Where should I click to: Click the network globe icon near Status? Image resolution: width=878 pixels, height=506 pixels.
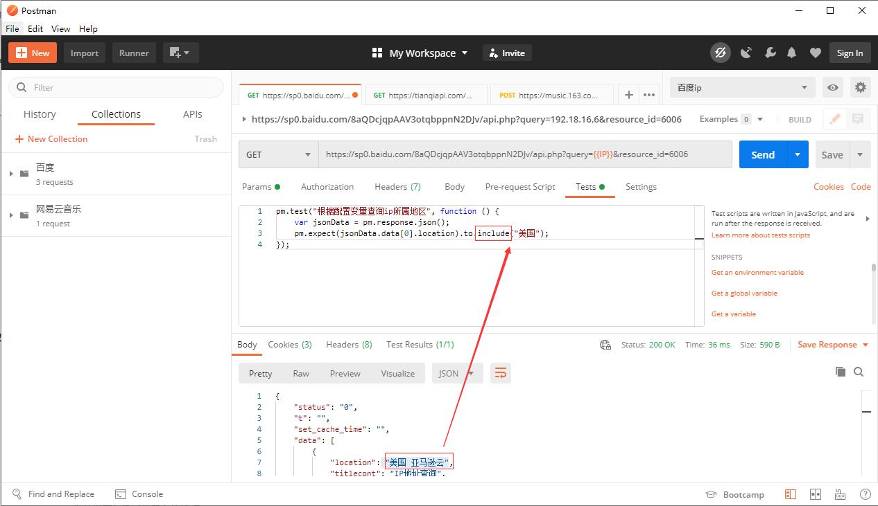[605, 344]
